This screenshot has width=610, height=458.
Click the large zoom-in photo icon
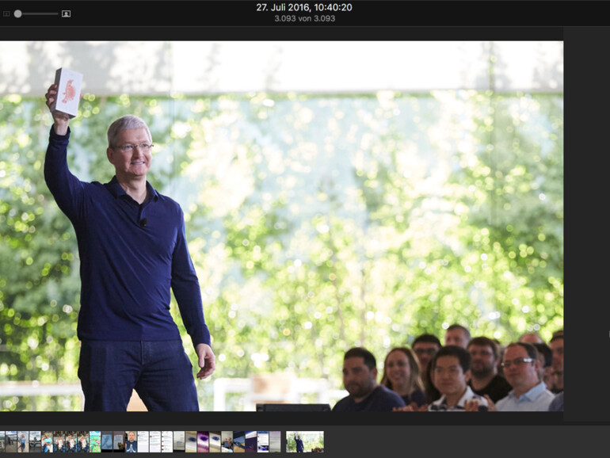click(x=66, y=14)
